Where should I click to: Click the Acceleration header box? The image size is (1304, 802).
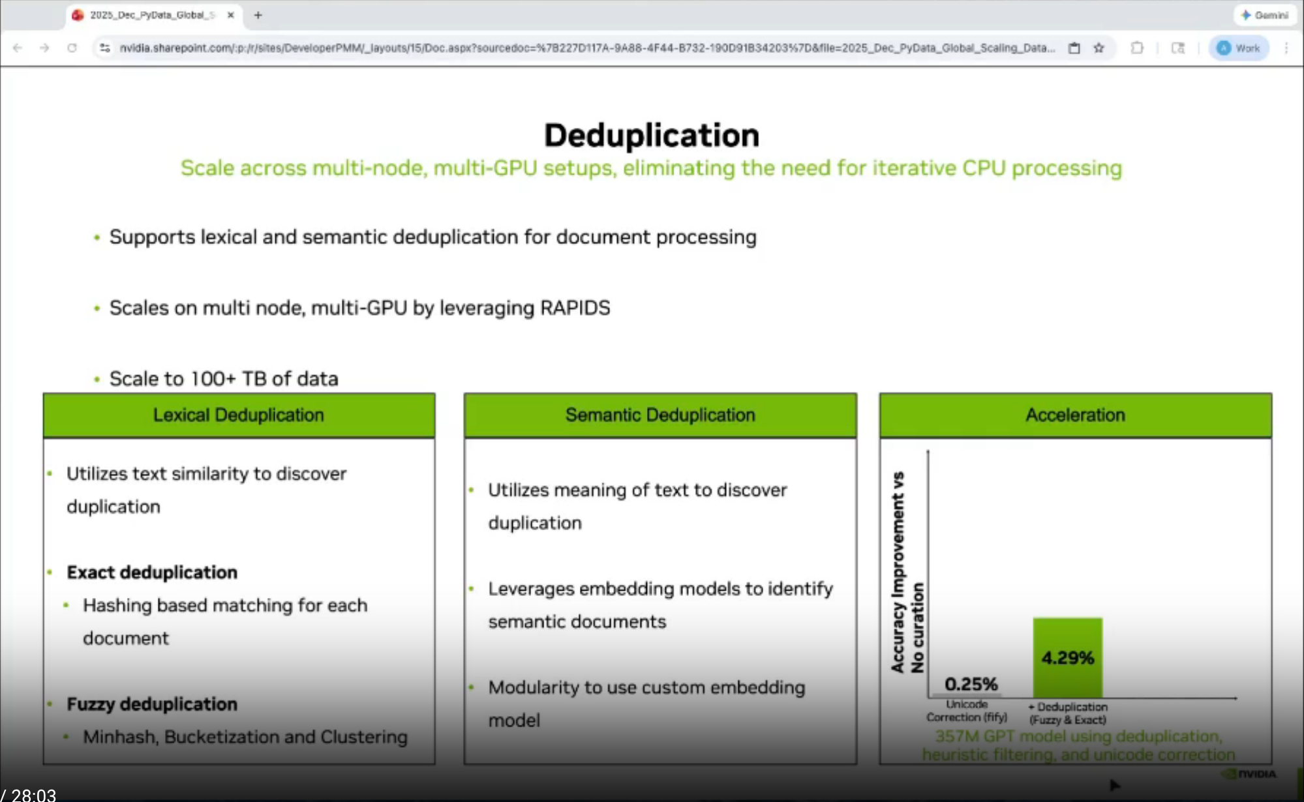pos(1075,415)
